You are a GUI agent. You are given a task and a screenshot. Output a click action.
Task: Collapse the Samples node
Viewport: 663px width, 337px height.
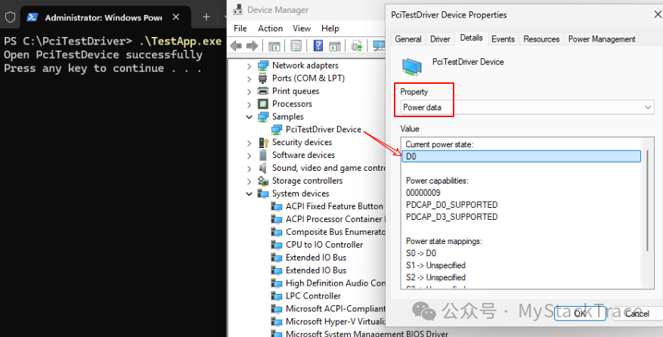(x=249, y=116)
